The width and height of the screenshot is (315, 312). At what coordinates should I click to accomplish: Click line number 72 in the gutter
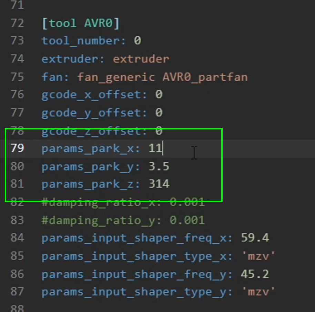coord(17,23)
